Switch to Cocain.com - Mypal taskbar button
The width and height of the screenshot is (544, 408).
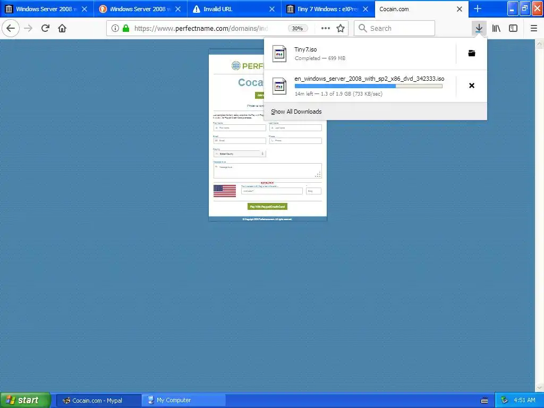[x=98, y=401]
